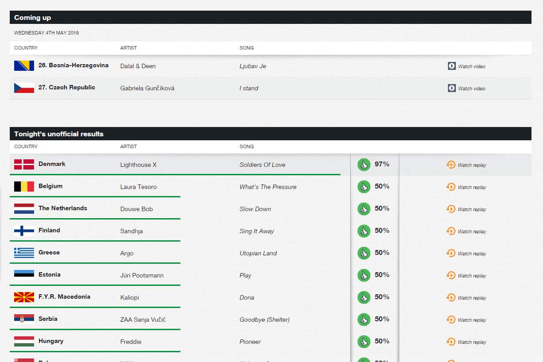This screenshot has width=543, height=362.
Task: Click the Denmark flag
Action: point(24,165)
